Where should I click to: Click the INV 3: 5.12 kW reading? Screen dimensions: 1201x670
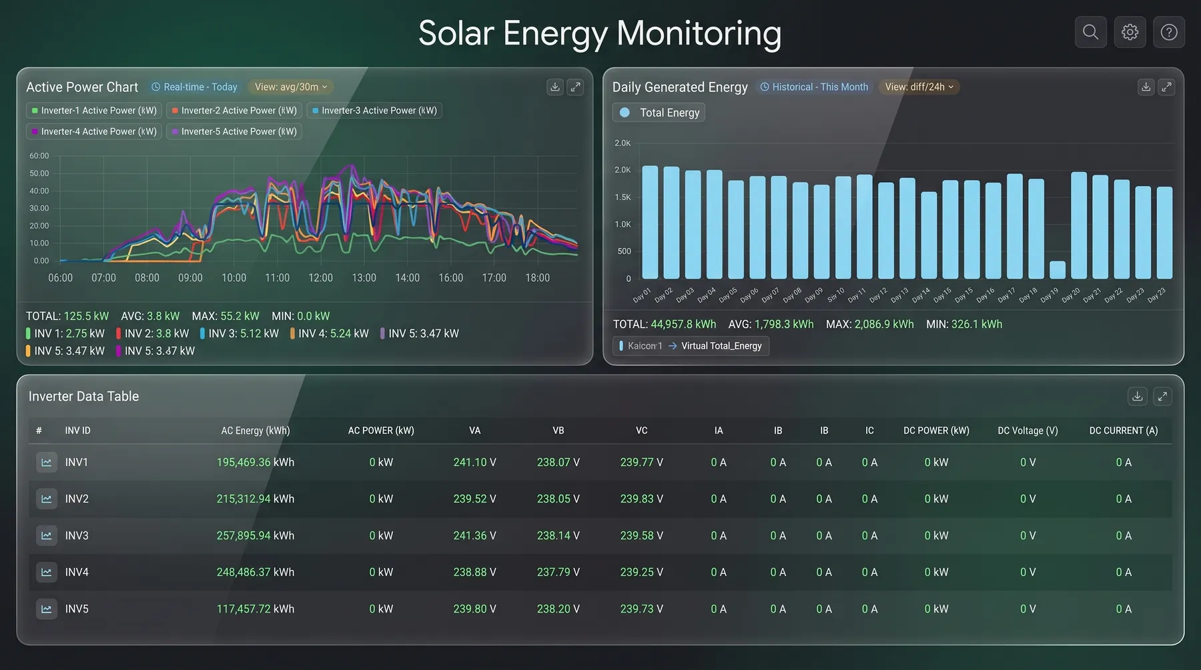(240, 334)
